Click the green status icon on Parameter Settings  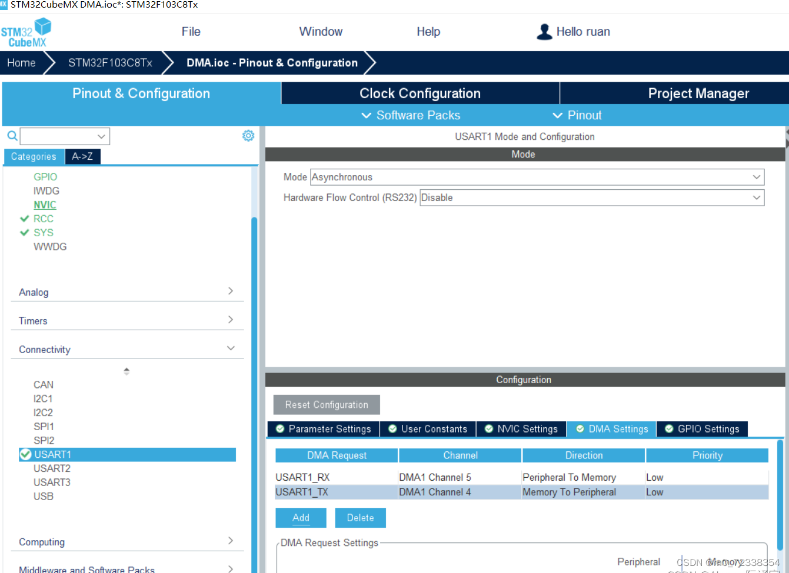click(x=280, y=429)
